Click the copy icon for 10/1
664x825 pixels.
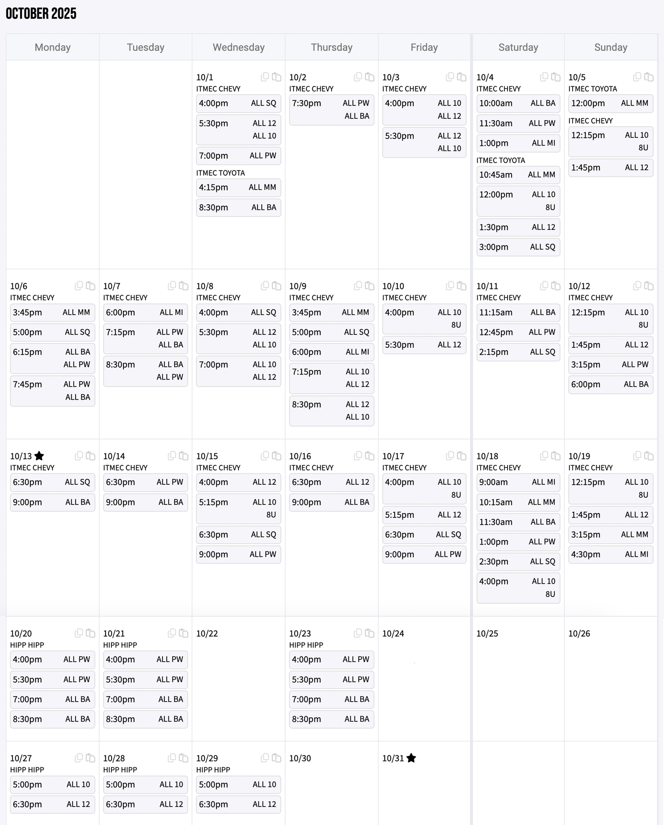point(265,77)
